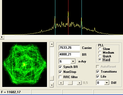Click the n-Ary combo box value 6
This screenshot has height=95, width=123.
pyautogui.click(x=65, y=61)
